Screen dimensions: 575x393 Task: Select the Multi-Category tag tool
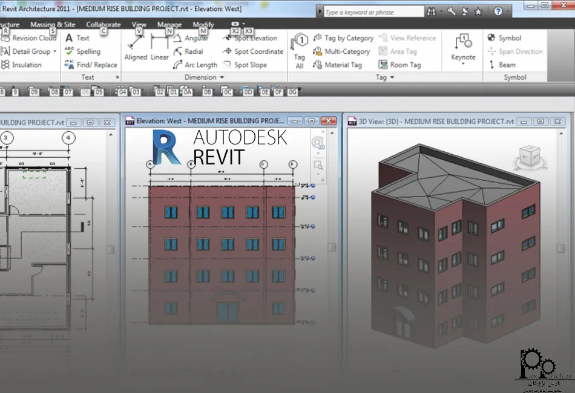[341, 51]
